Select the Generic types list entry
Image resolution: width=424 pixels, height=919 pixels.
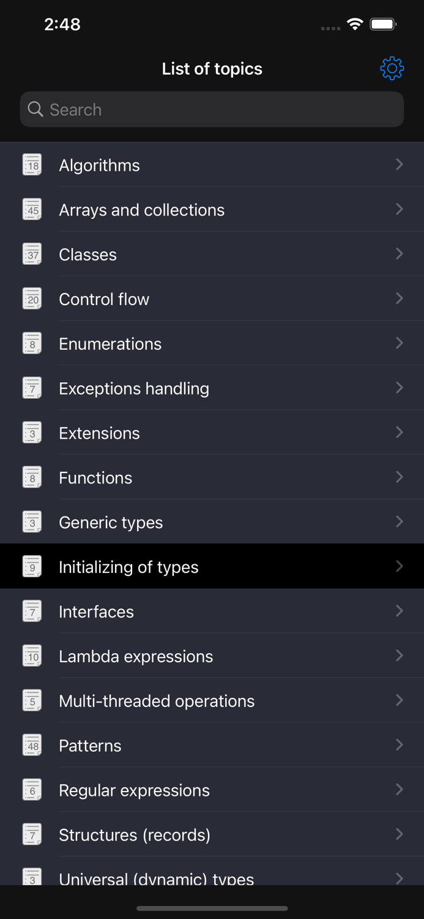coord(212,521)
